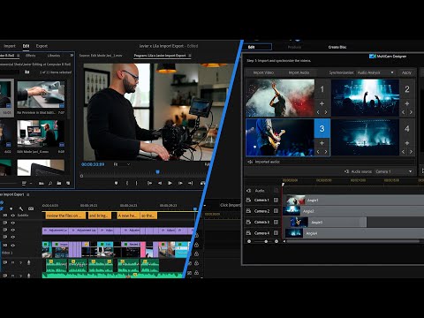Viewport: 424px width, 318px height.
Task: Click Apply next to Synchronization
Action: pyautogui.click(x=406, y=72)
